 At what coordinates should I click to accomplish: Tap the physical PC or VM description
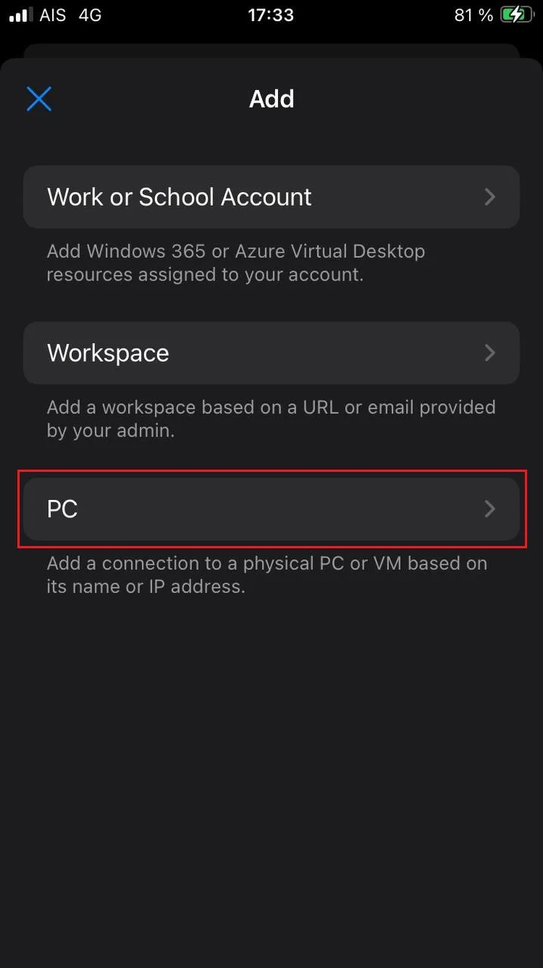(x=267, y=575)
